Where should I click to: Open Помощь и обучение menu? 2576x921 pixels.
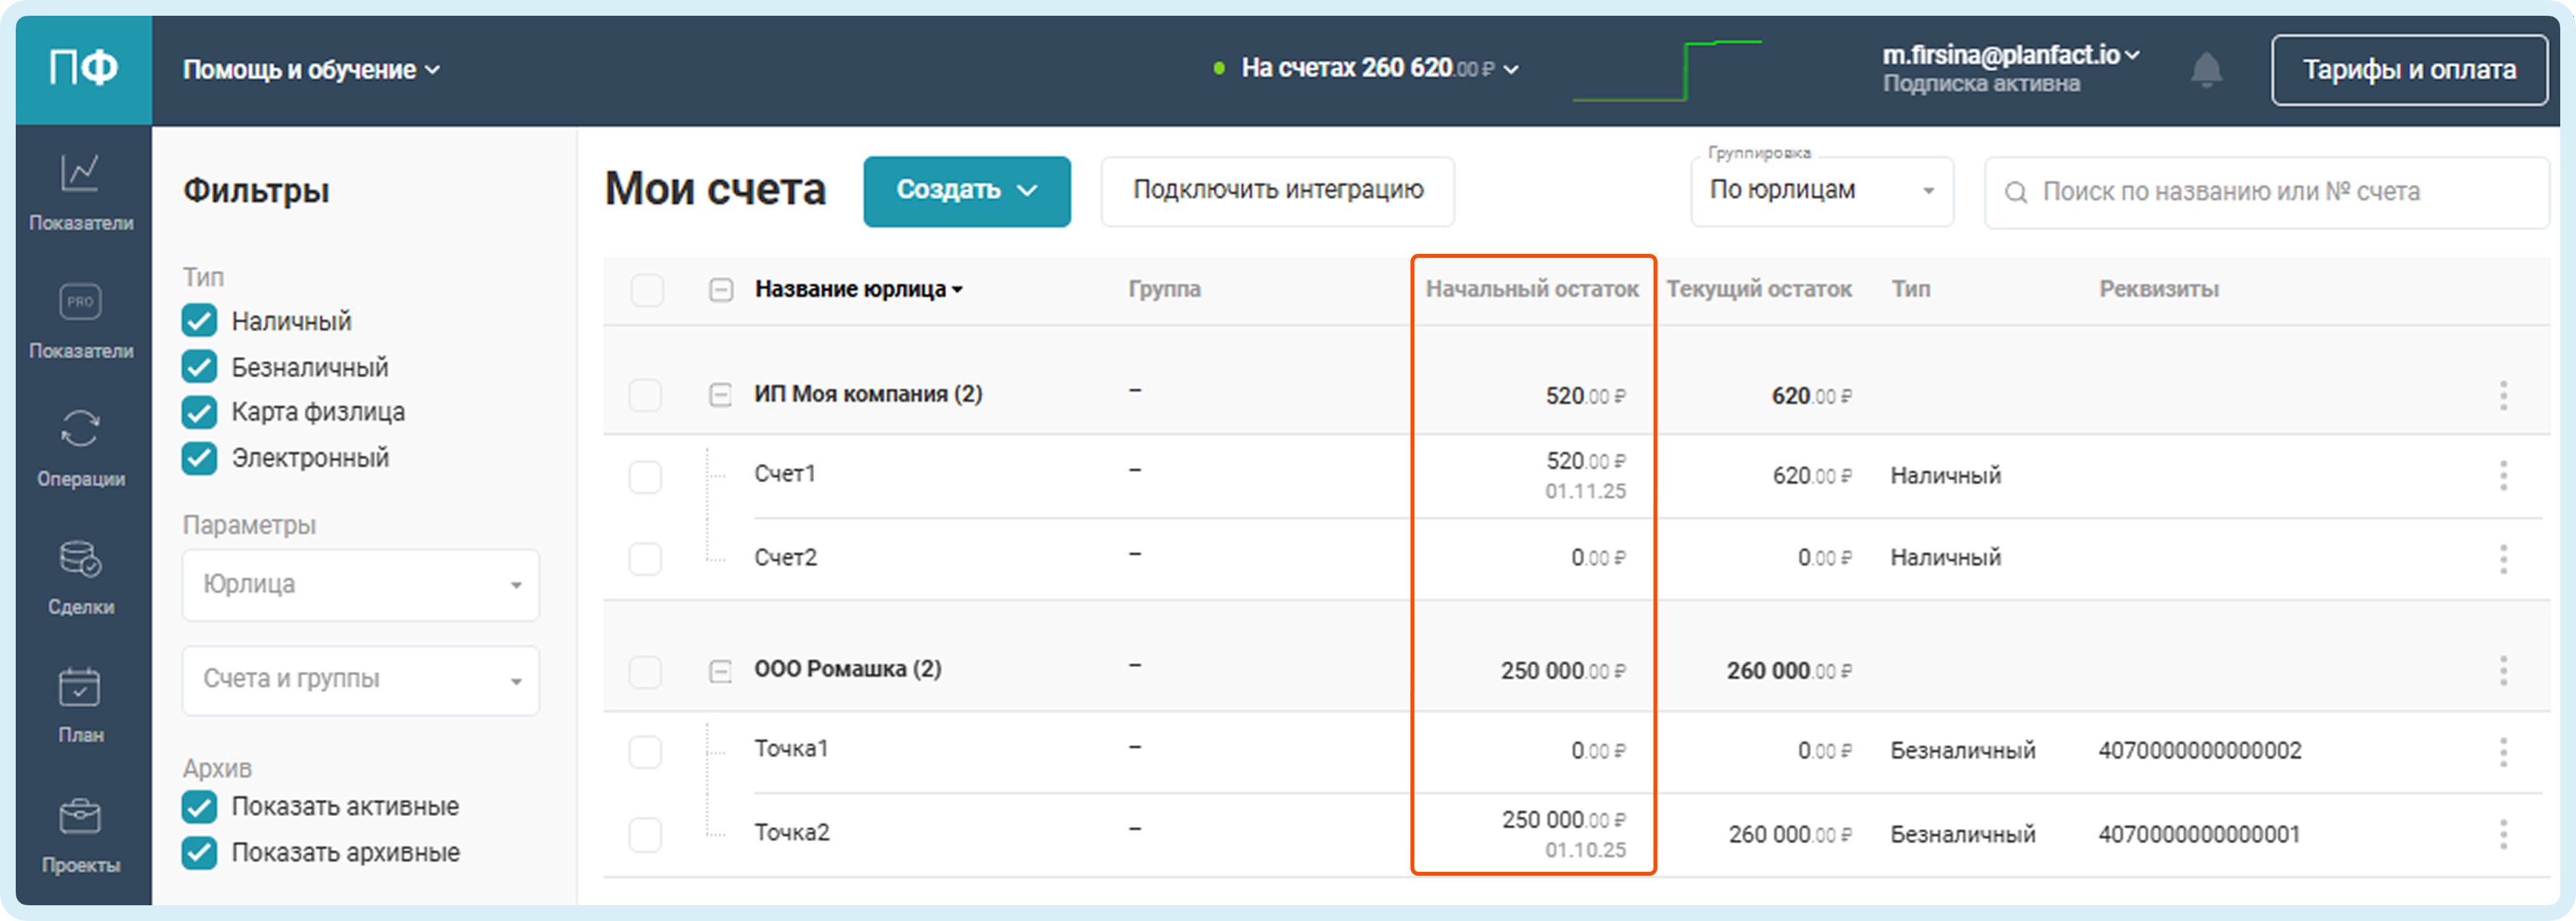coord(311,70)
